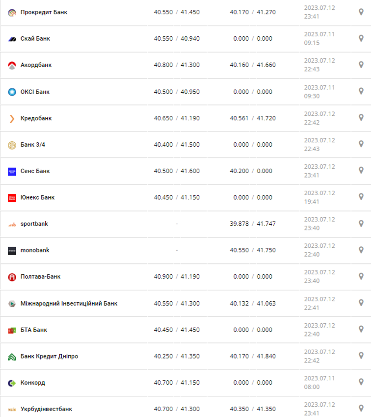
Task: Click the Полтава-Банк 40.900 / 41.190 cash rate
Action: click(177, 277)
